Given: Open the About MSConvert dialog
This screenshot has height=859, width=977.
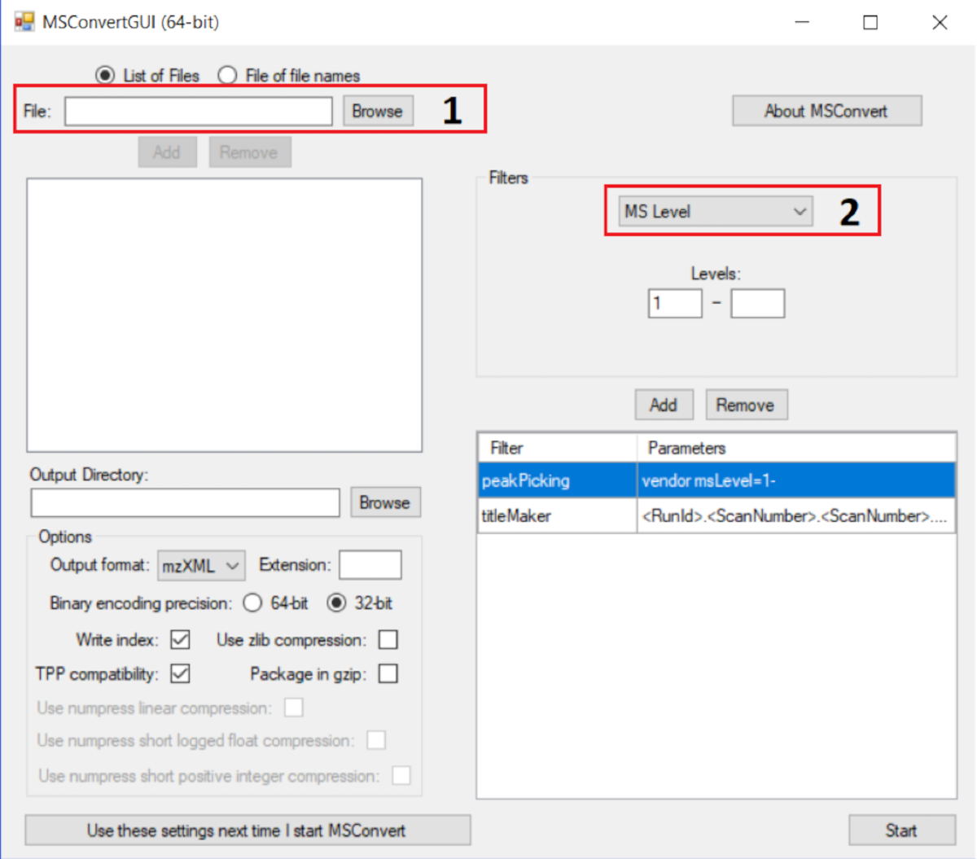Looking at the screenshot, I should (x=826, y=111).
